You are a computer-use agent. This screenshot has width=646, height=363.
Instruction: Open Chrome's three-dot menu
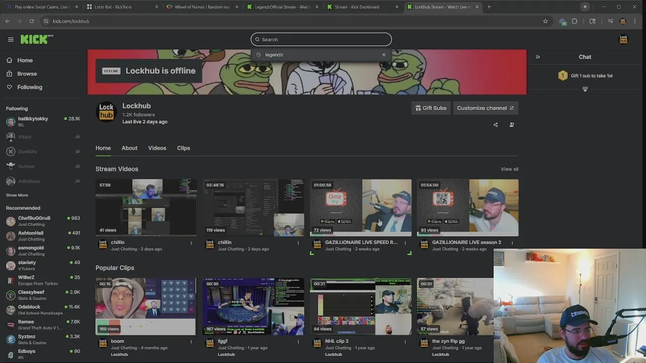coord(635,21)
